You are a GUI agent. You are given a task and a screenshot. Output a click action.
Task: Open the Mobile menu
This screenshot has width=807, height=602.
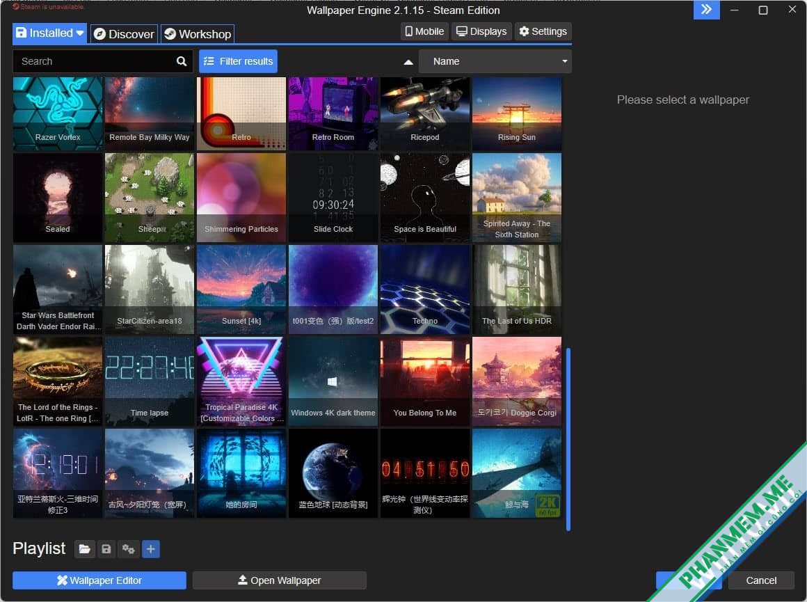424,31
